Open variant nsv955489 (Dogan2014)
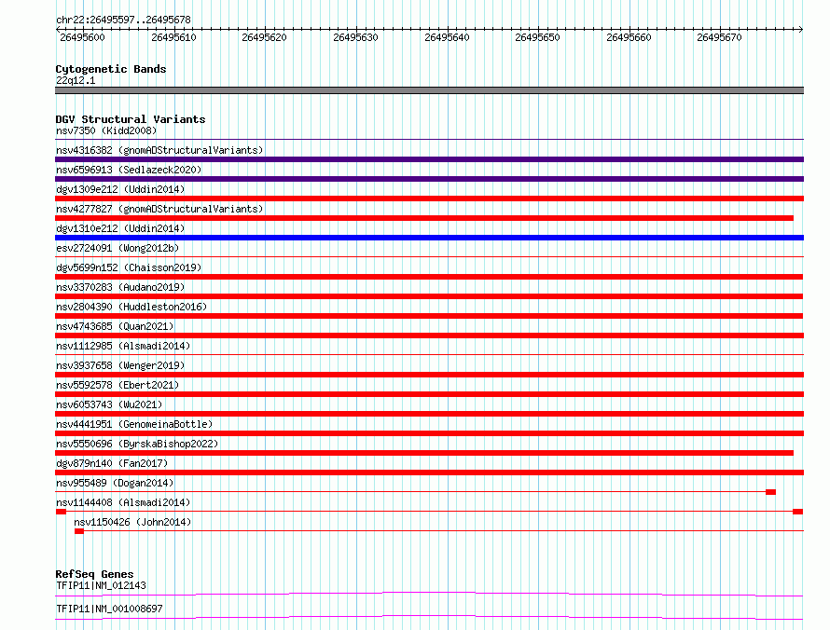The image size is (830, 630). tap(115, 483)
